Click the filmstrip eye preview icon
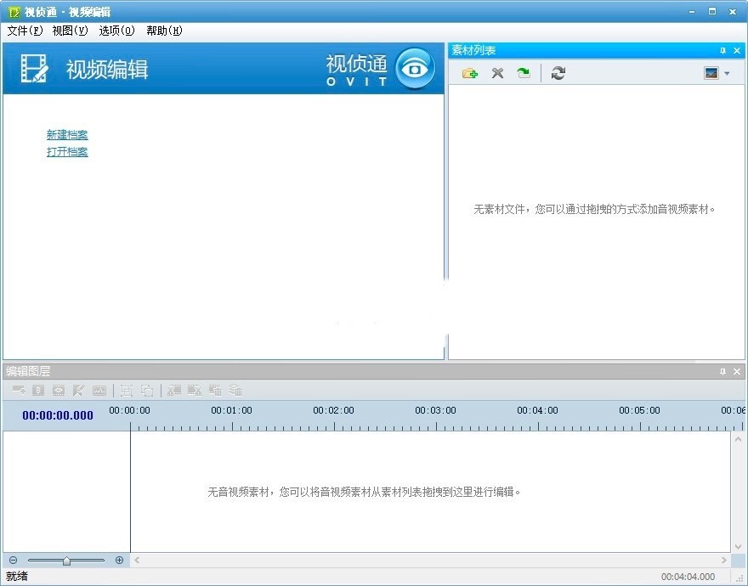This screenshot has width=748, height=586. (x=59, y=391)
